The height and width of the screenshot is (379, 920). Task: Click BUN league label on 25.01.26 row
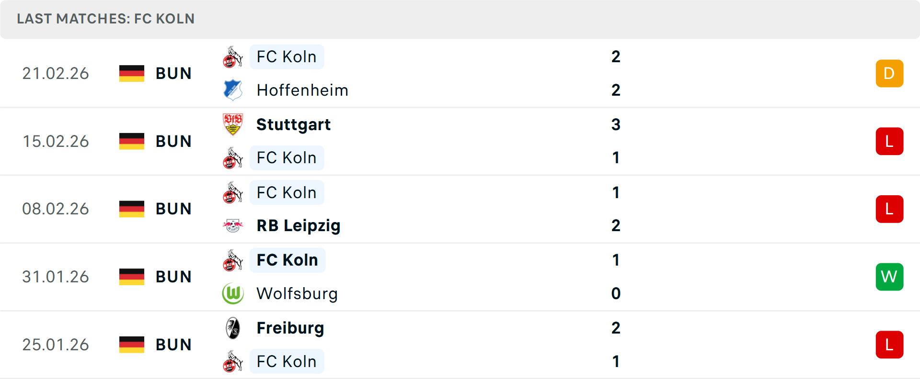(173, 345)
